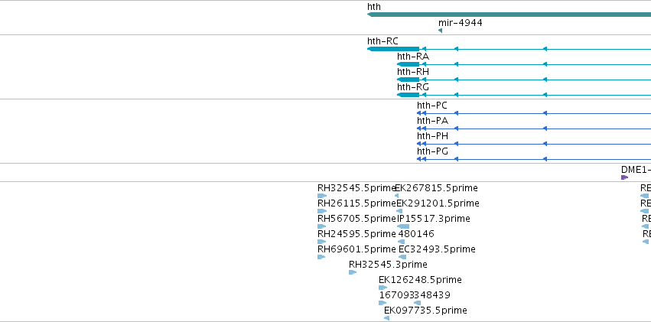This screenshot has width=651, height=322.
Task: Select hth-RH transcript exon block
Action: point(409,80)
